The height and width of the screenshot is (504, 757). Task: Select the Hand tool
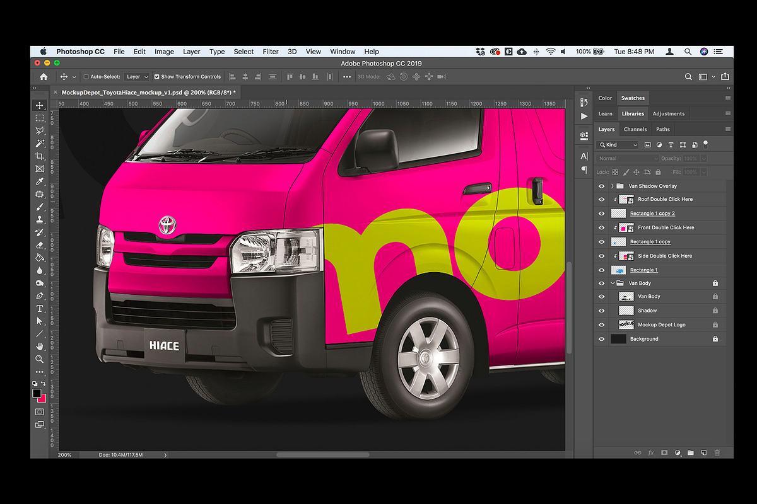coord(40,346)
